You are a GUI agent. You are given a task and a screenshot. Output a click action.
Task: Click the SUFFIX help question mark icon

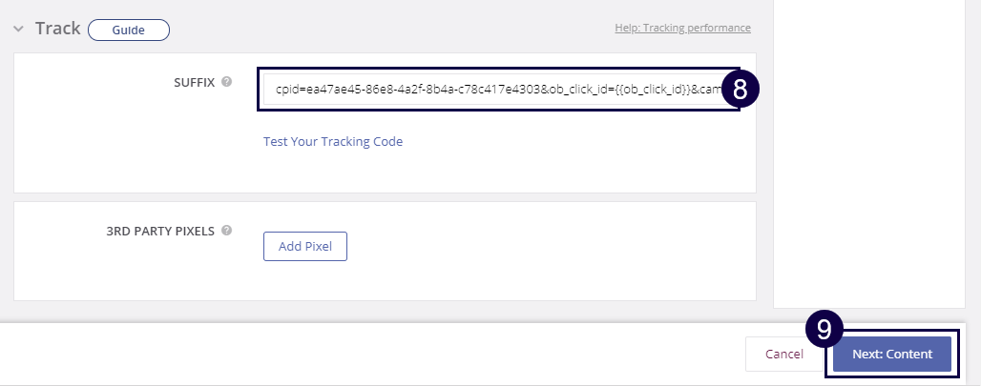[x=227, y=82]
